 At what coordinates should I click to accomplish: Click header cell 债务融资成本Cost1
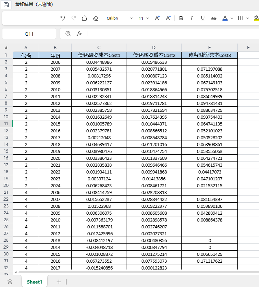click(99, 55)
